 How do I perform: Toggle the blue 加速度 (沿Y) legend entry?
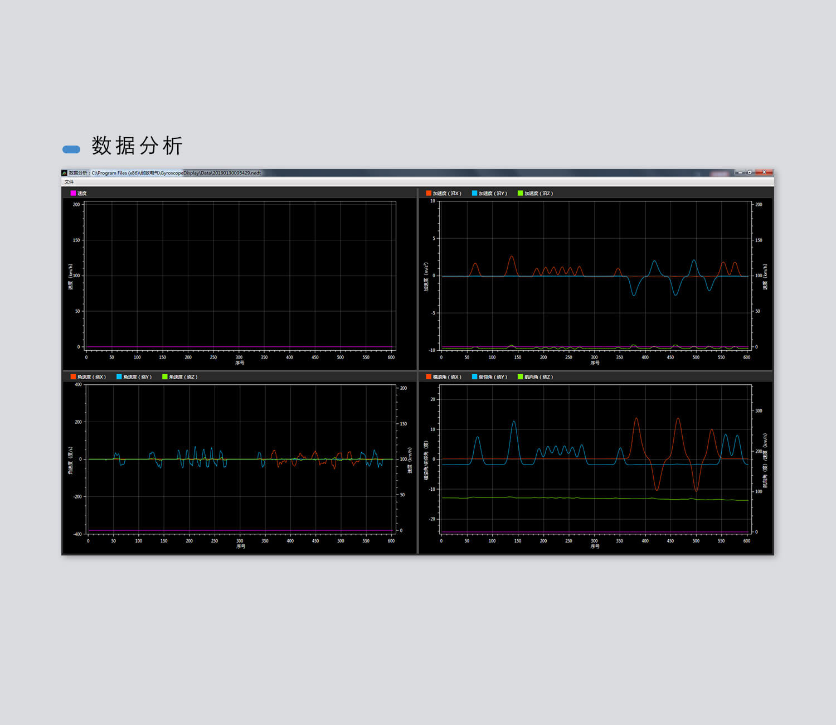tap(489, 194)
